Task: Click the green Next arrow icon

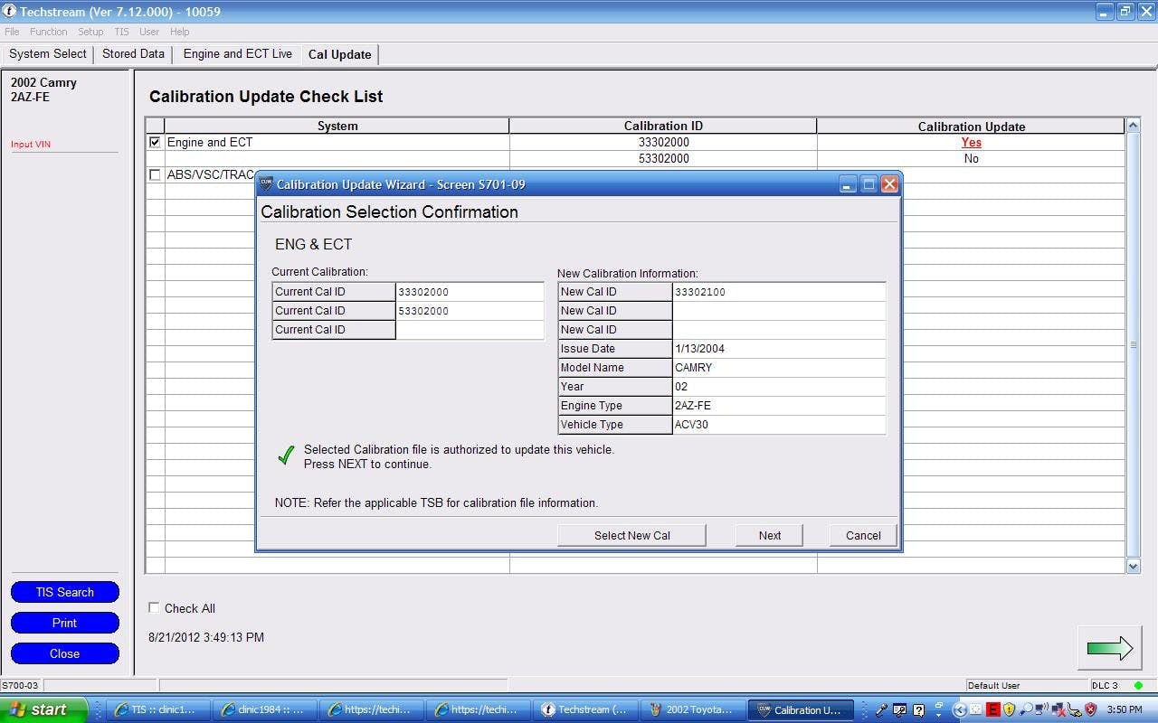Action: [x=1109, y=647]
